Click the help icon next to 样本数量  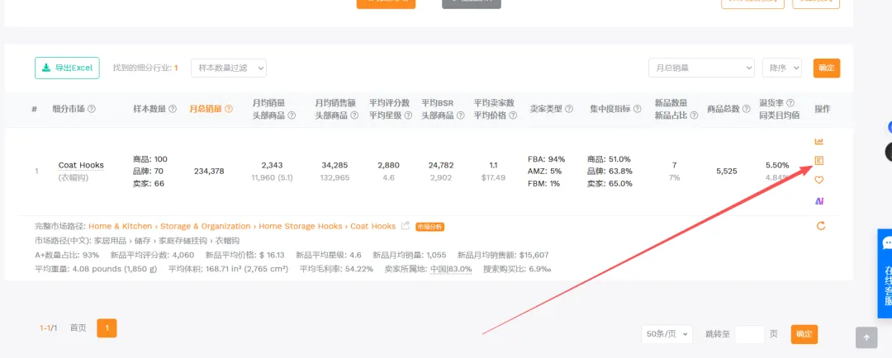(x=173, y=109)
